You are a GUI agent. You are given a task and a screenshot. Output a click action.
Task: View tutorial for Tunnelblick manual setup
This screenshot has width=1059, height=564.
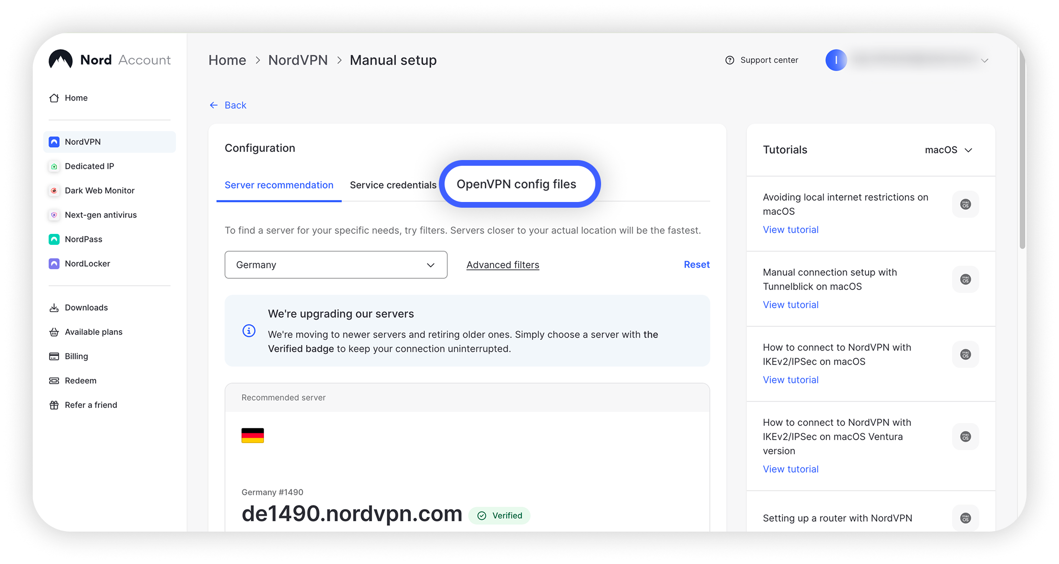[x=790, y=305]
